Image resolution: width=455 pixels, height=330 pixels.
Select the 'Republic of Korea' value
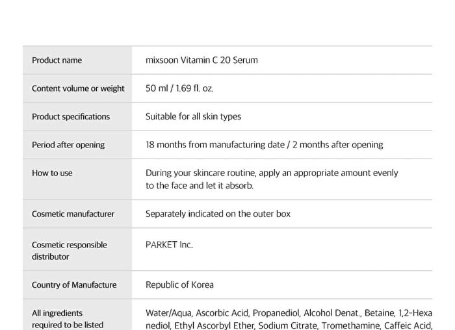pyautogui.click(x=179, y=285)
